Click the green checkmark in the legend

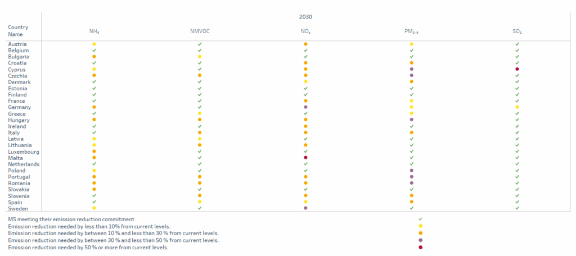[x=421, y=219]
